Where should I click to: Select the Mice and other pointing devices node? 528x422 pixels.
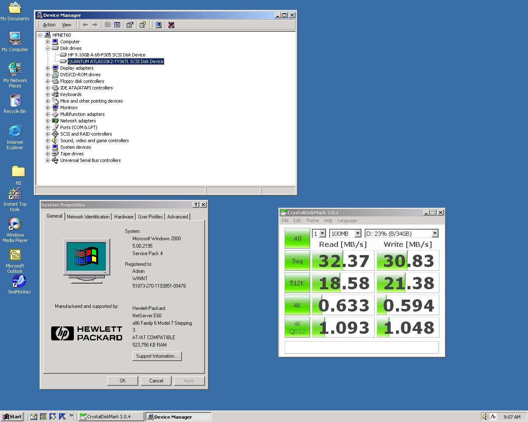point(91,101)
